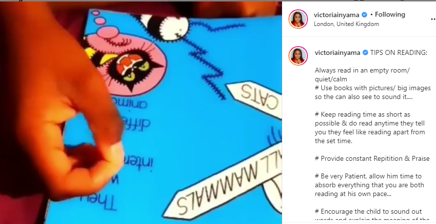Toggle Following status for victoriainyama
436x224 pixels.
[390, 14]
